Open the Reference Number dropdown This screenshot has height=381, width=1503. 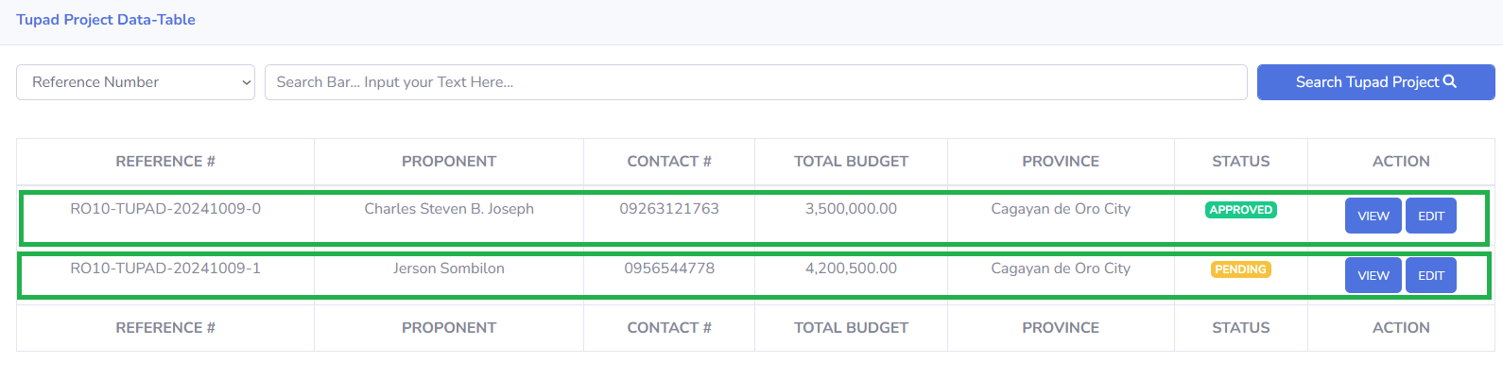tap(135, 82)
